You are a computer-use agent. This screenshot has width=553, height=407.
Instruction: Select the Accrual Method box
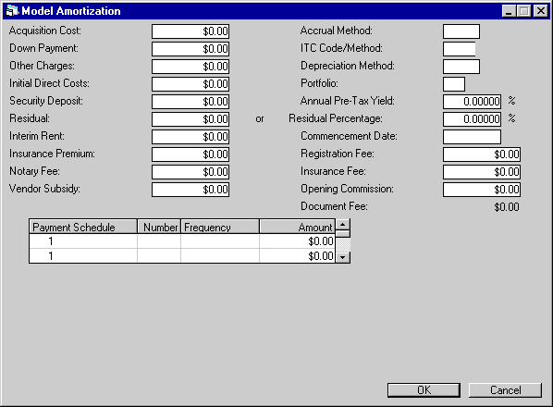(461, 31)
